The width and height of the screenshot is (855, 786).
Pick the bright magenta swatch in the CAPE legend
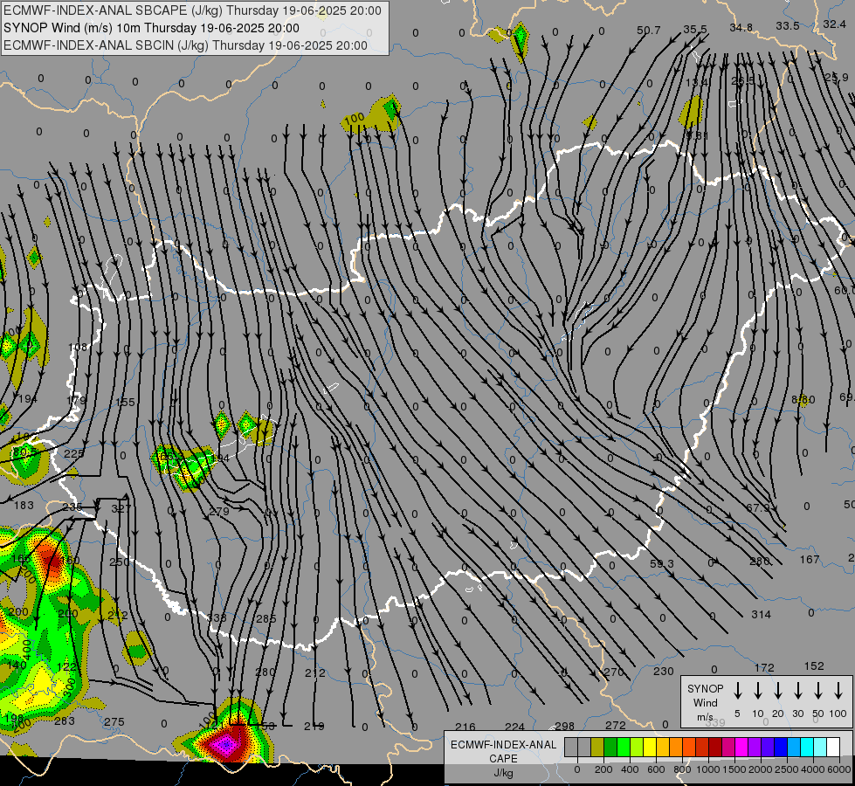(741, 747)
